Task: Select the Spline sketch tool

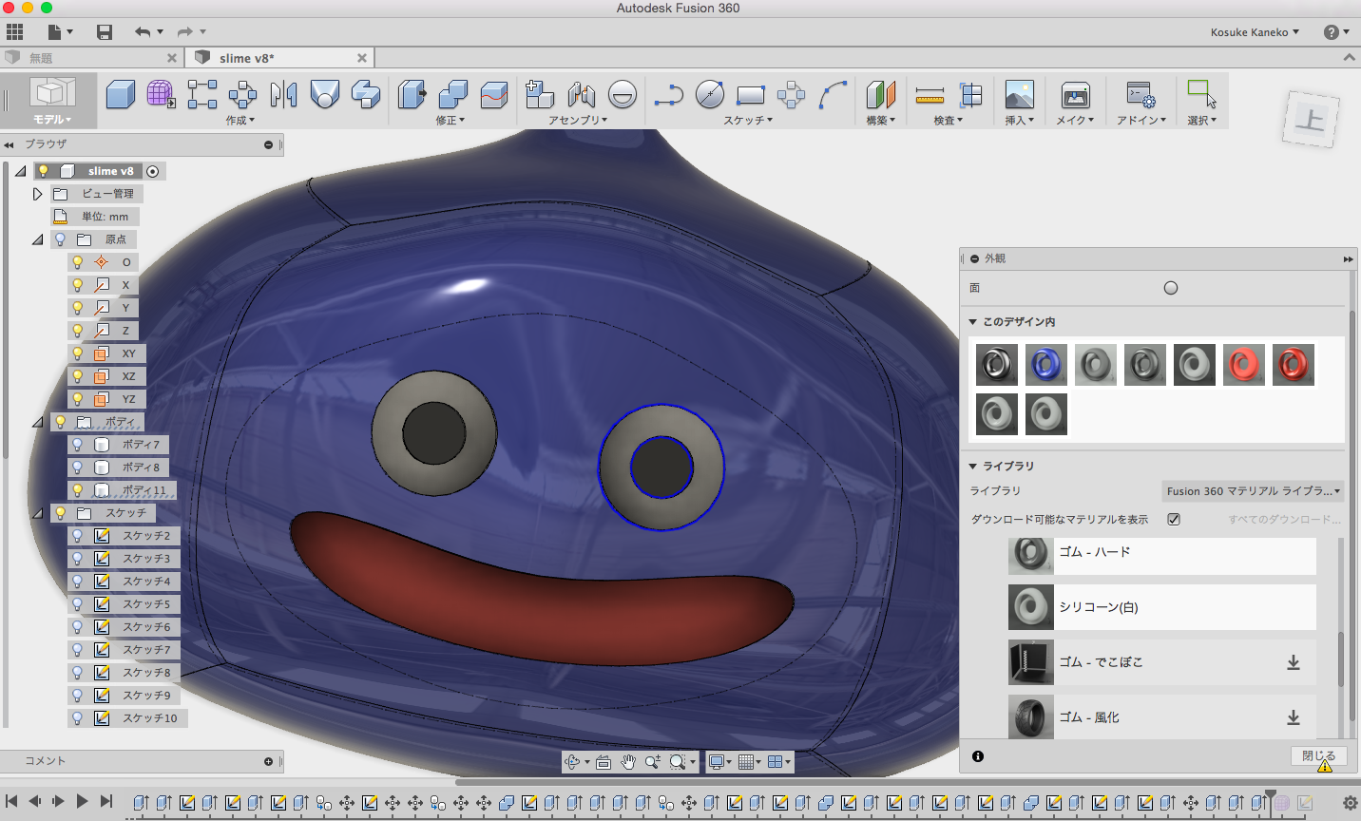Action: [x=833, y=94]
